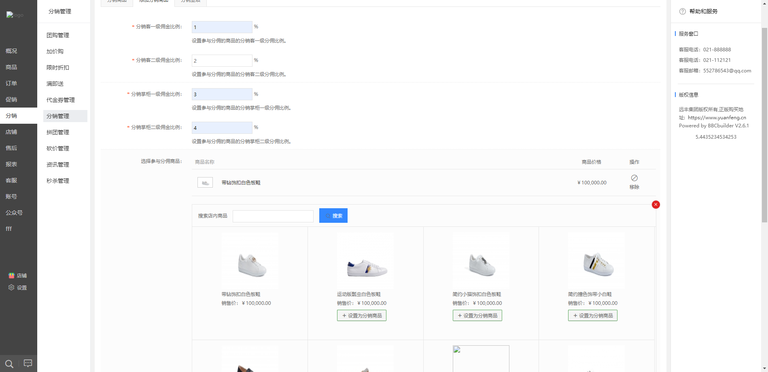Click the 帮助和服务 header

pos(704,11)
